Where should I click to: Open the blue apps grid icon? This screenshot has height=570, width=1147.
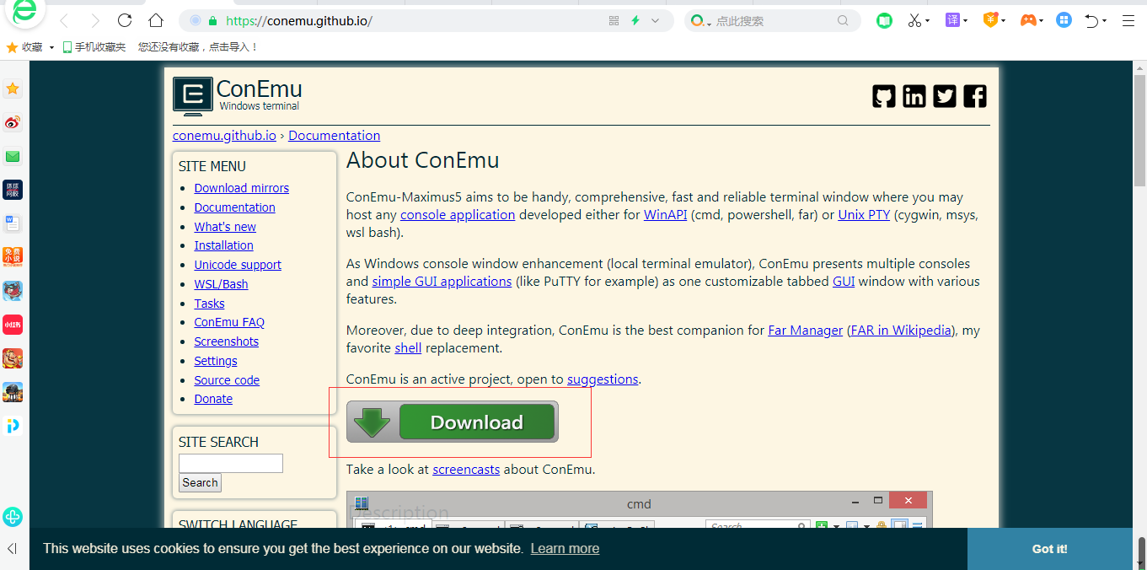click(1064, 20)
